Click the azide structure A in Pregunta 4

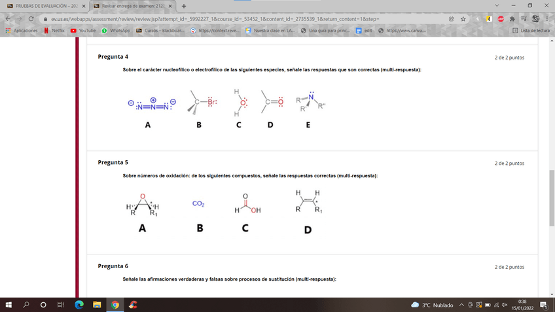[x=152, y=105]
